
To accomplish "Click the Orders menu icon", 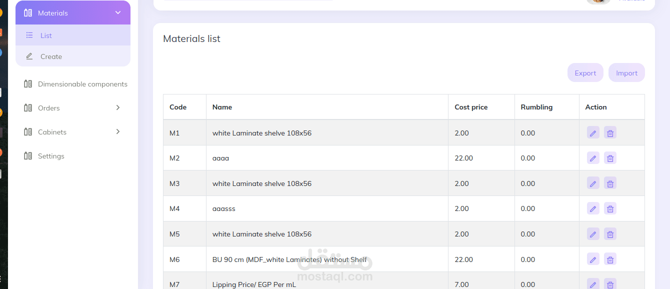I will click(28, 108).
